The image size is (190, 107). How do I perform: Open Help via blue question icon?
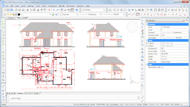[x=77, y=10]
